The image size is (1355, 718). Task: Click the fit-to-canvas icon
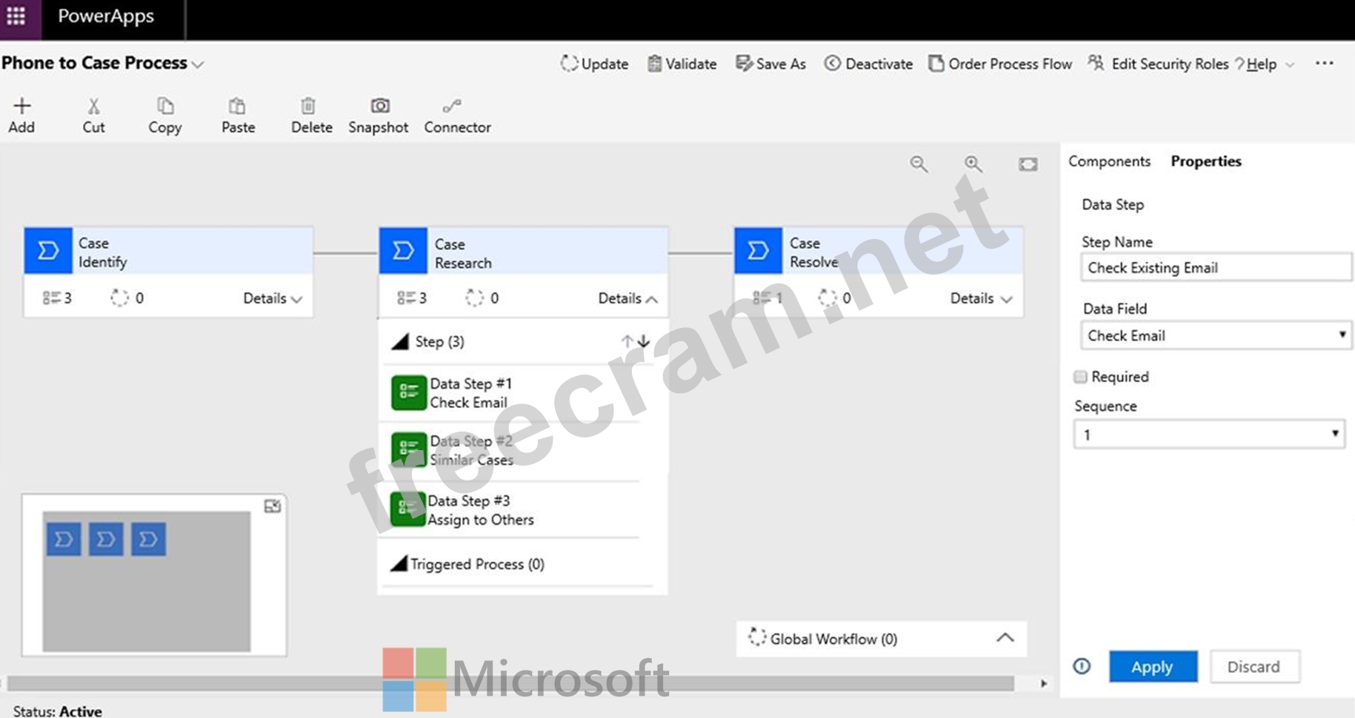tap(1028, 164)
